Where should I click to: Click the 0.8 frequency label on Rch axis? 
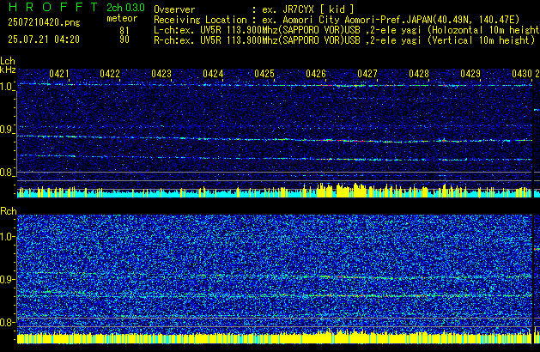7,322
